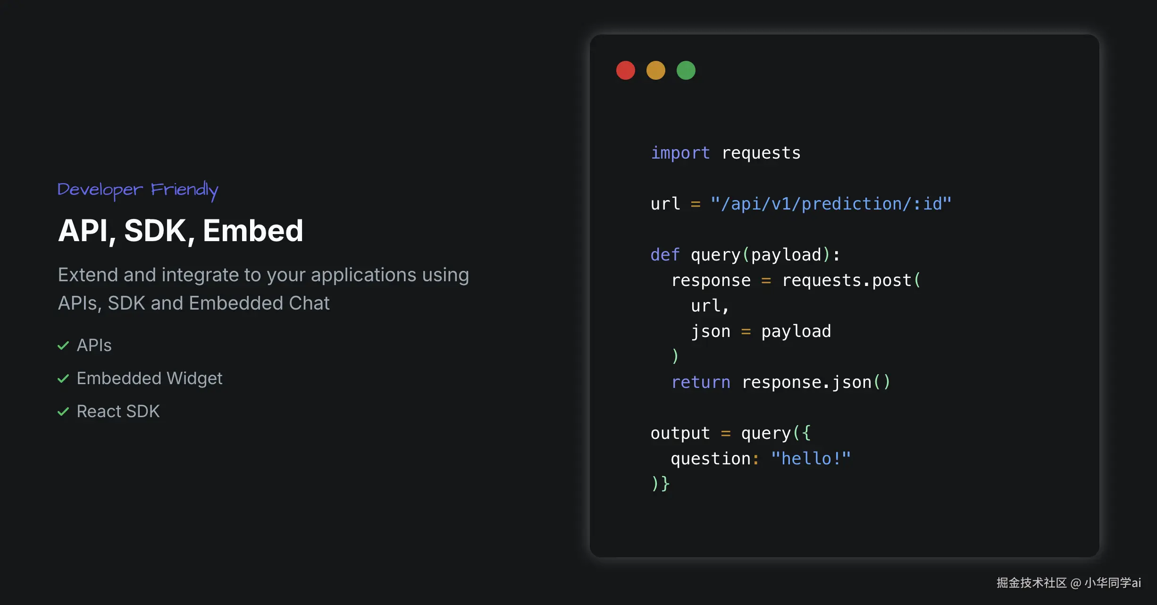Click the API, SDK, Embed heading

point(180,231)
